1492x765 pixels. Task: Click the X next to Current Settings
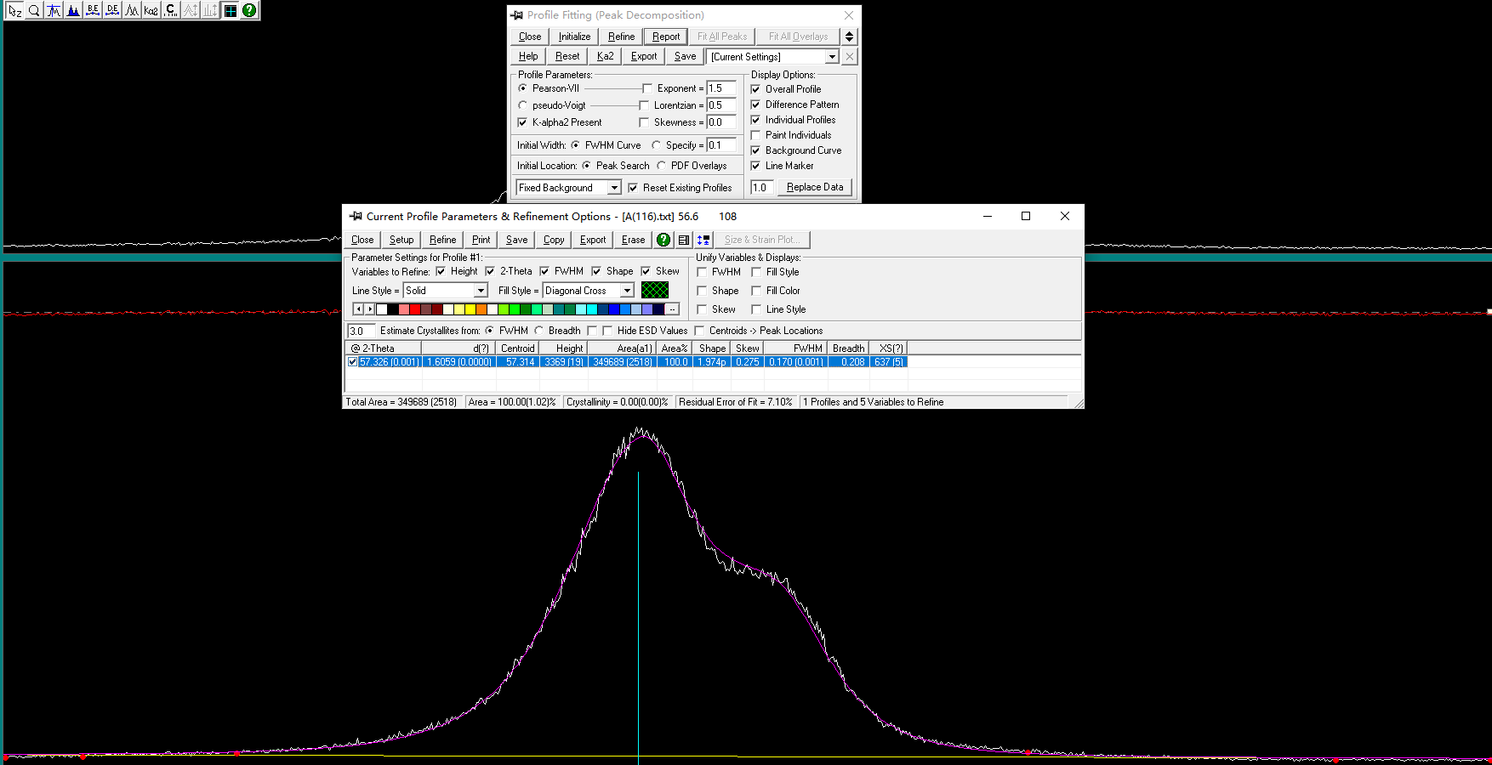(x=850, y=56)
